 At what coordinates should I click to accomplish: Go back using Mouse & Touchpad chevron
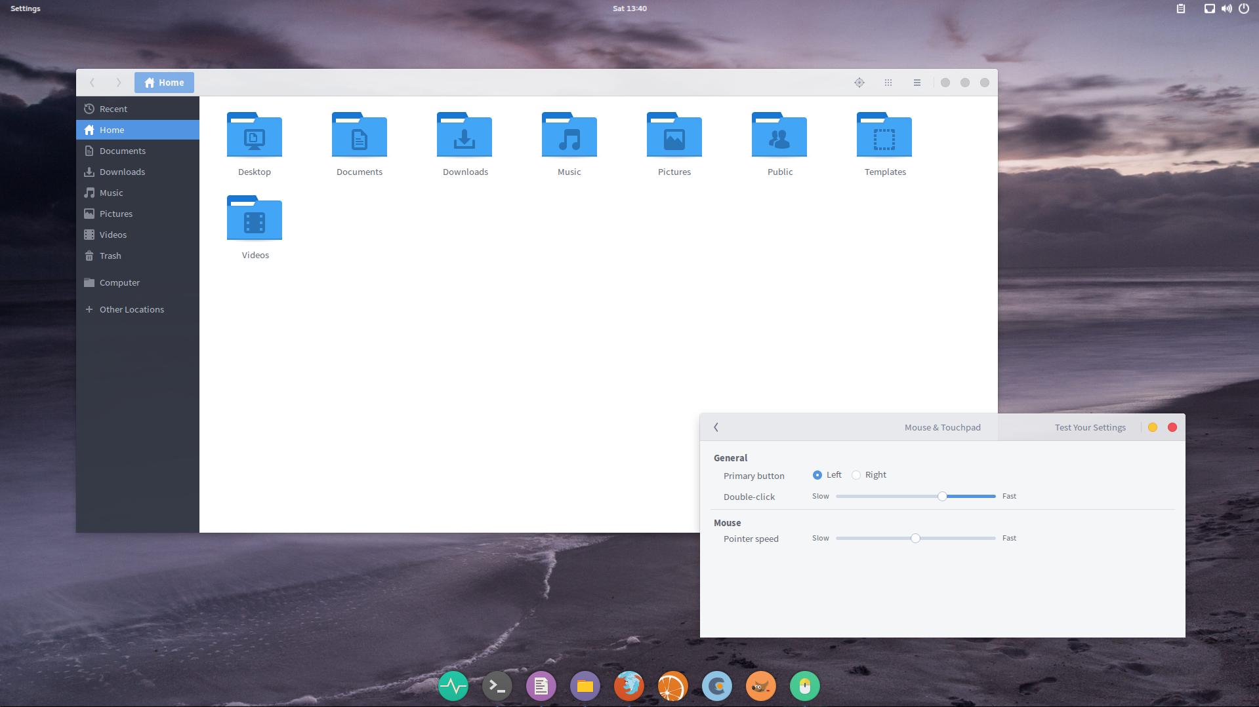click(x=716, y=427)
